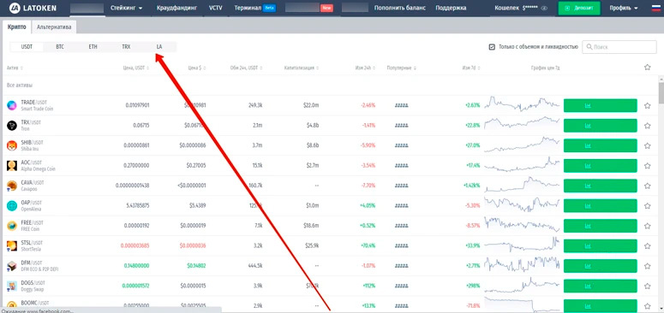Viewport: 664px width, 313px height.
Task: Click the SHIB coin icon
Action: click(x=12, y=145)
